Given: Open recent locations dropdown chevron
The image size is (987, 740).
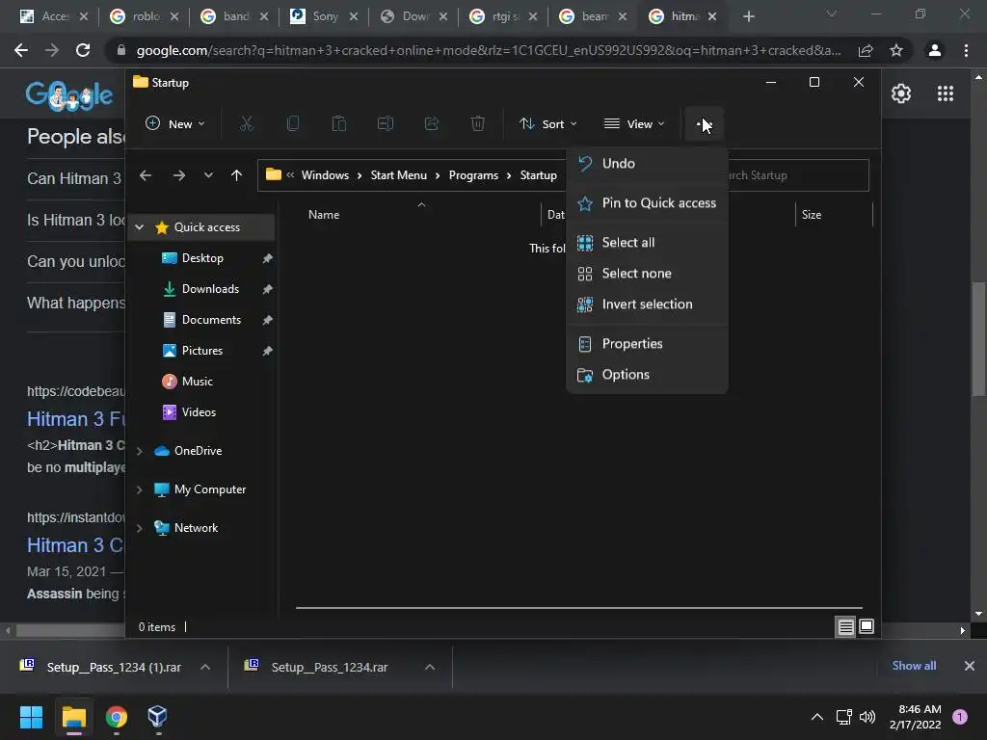Looking at the screenshot, I should 208,175.
